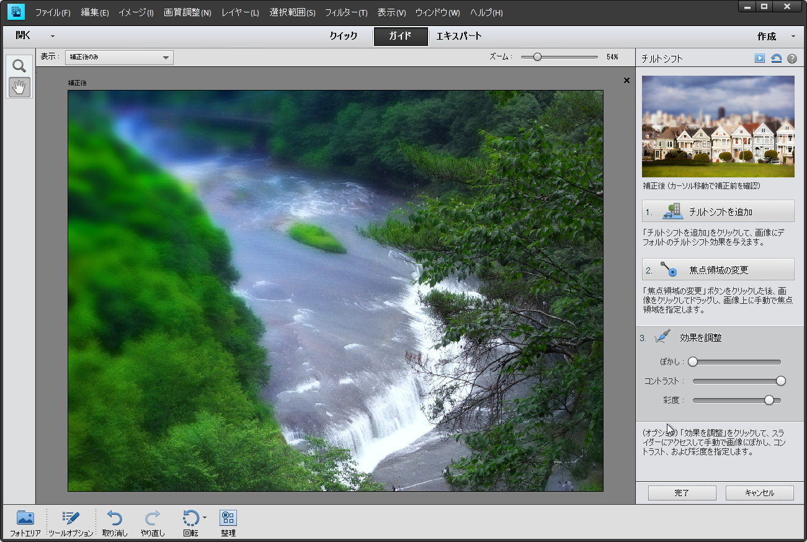Open Tool Options (ツールオプション)
The width and height of the screenshot is (807, 542).
coord(71,523)
